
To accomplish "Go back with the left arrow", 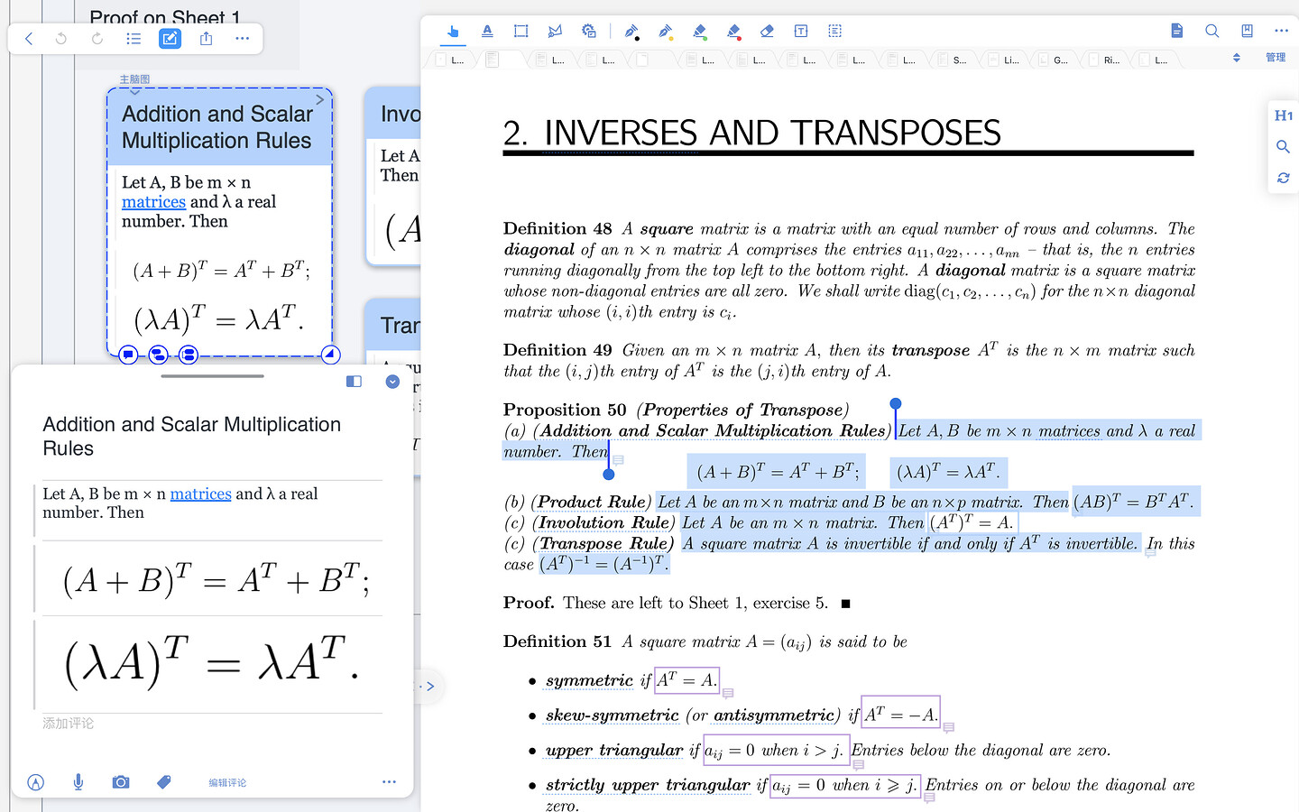I will [x=29, y=39].
